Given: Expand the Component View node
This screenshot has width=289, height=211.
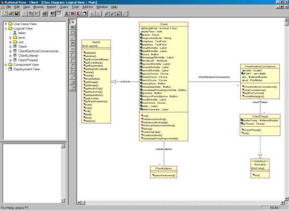Looking at the screenshot, I should tap(6, 65).
